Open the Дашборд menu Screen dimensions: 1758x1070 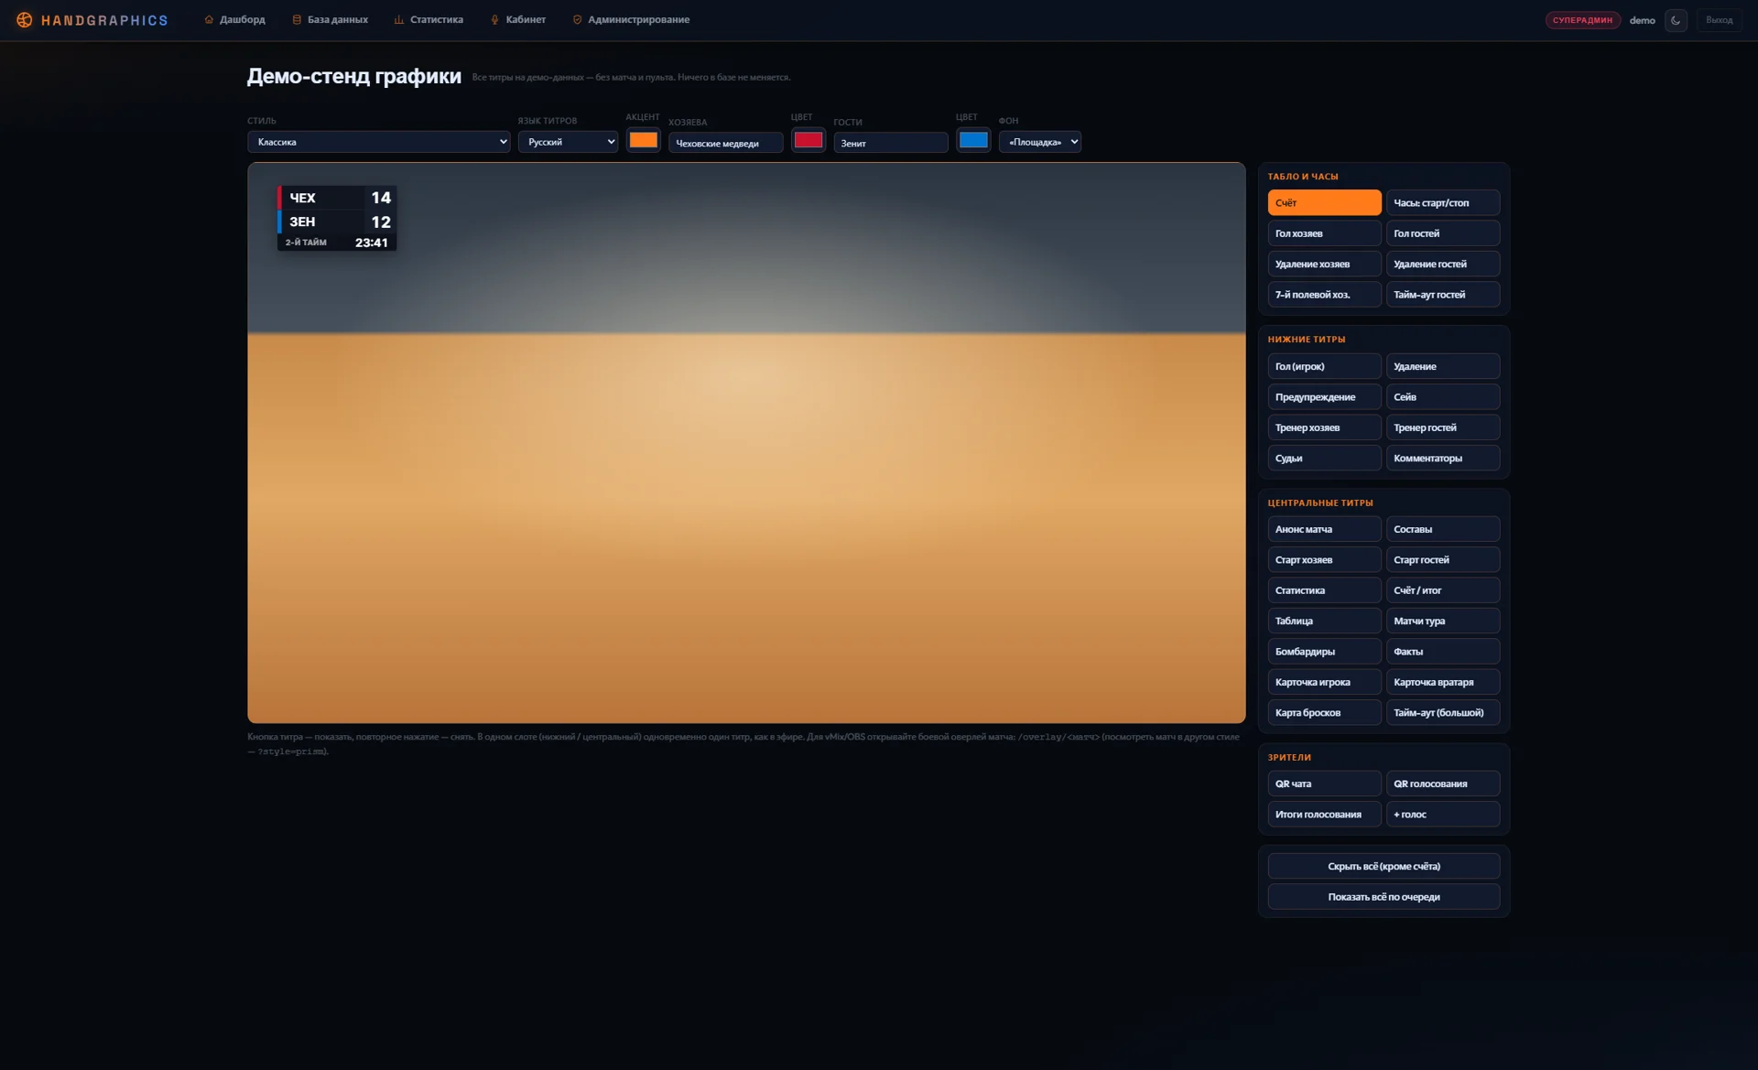pos(234,19)
